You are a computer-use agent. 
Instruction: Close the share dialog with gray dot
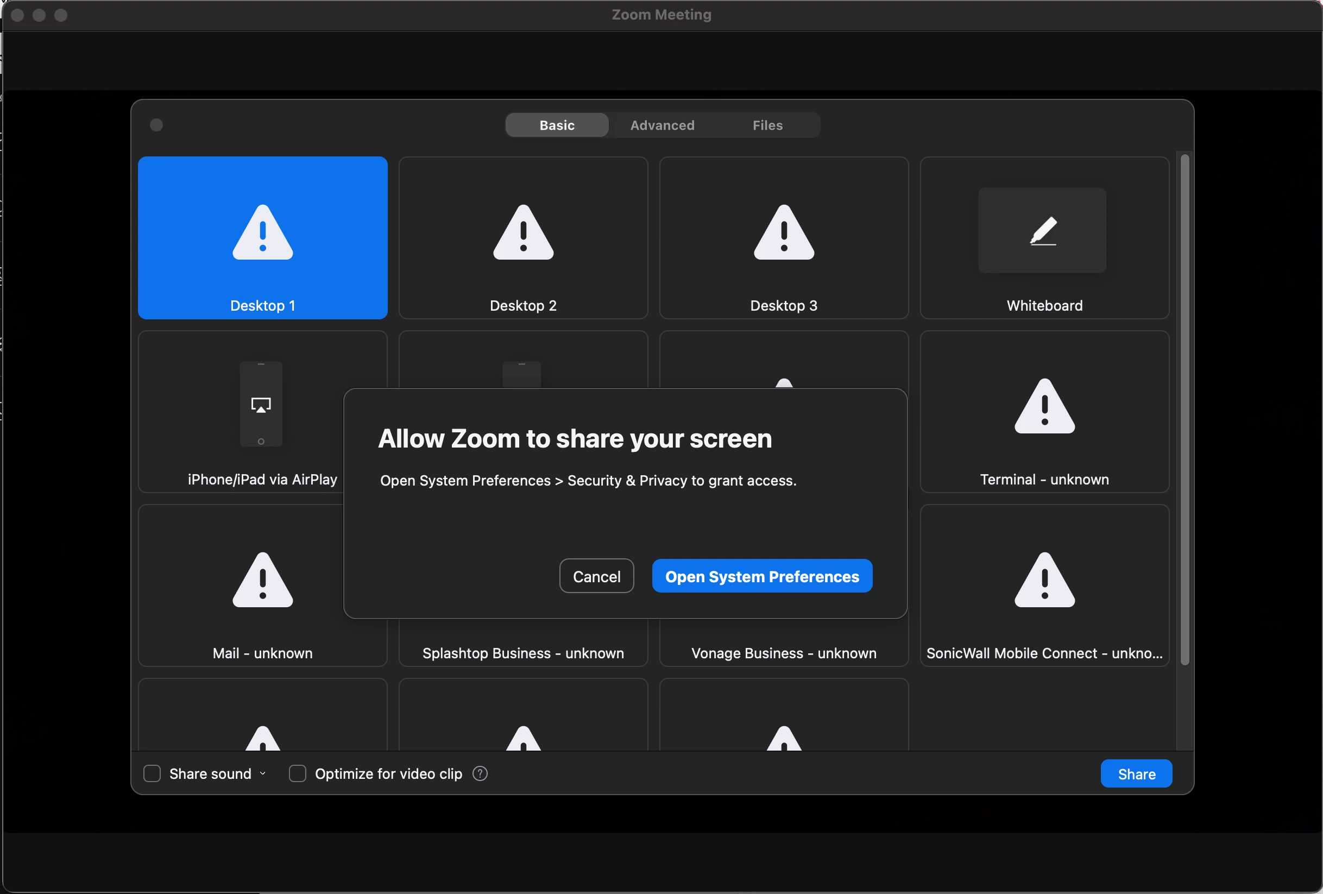pyautogui.click(x=156, y=125)
